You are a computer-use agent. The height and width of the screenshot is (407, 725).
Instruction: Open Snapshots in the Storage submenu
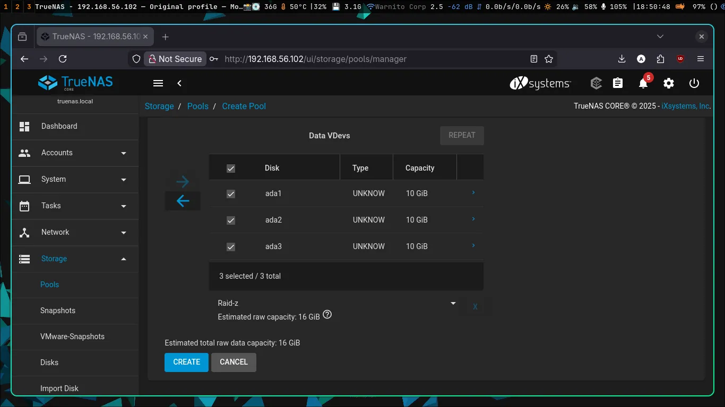coord(58,311)
